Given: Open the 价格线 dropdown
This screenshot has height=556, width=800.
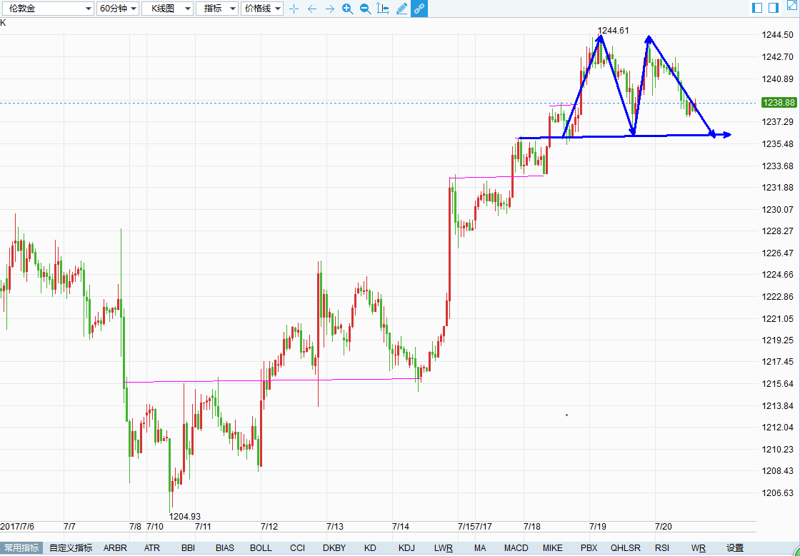Looking at the screenshot, I should pyautogui.click(x=262, y=9).
